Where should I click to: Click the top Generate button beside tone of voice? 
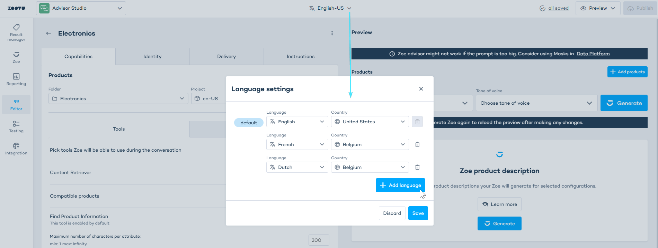[x=624, y=103]
